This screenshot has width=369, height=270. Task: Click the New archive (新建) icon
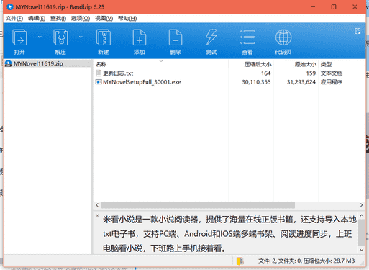(104, 37)
